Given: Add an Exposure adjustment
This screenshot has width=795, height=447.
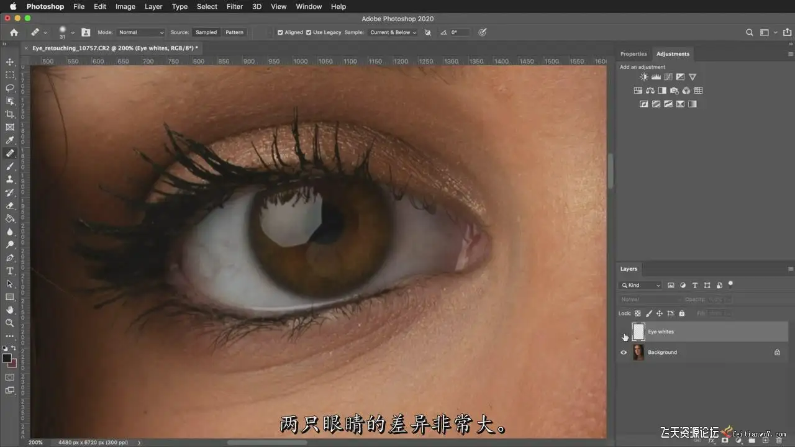Looking at the screenshot, I should [680, 77].
